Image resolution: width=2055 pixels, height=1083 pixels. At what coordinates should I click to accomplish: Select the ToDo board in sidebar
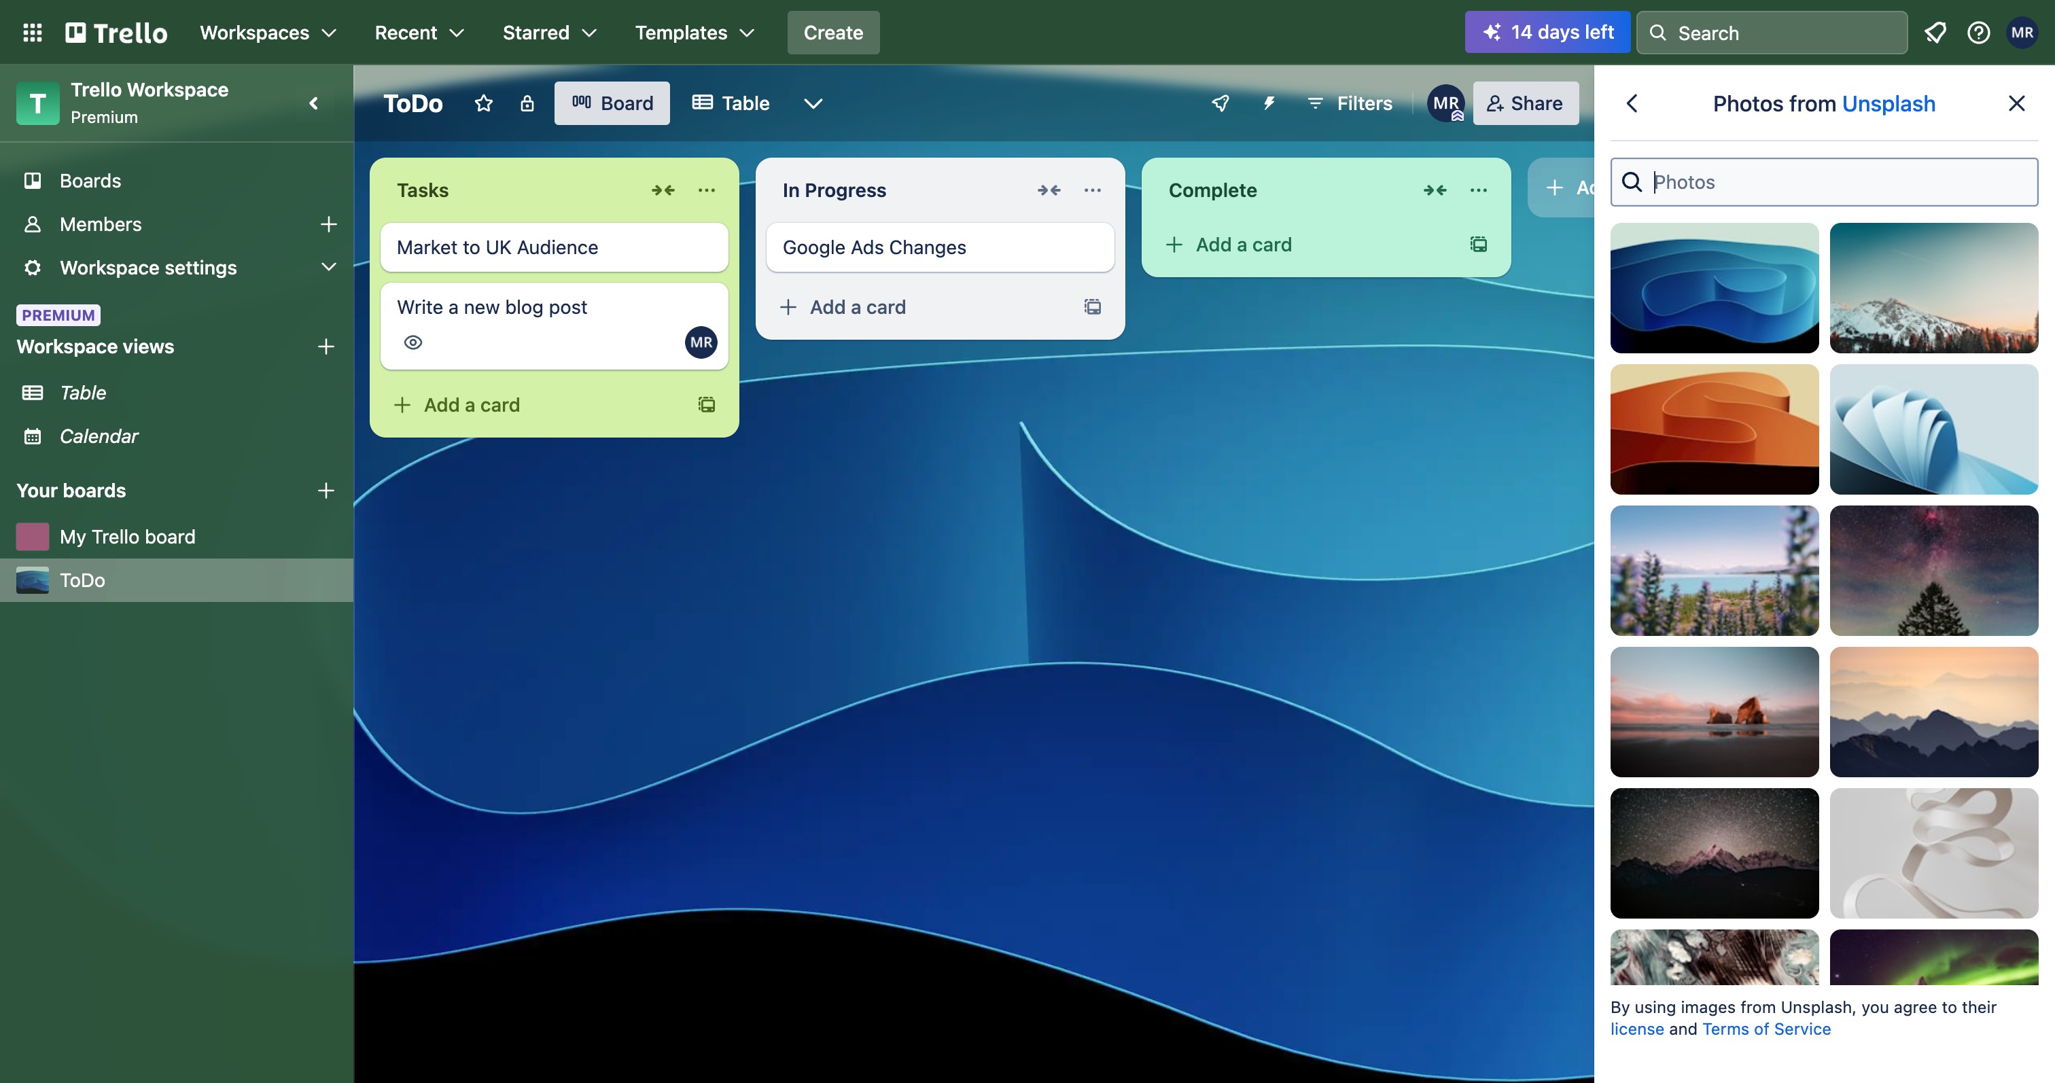pyautogui.click(x=176, y=580)
